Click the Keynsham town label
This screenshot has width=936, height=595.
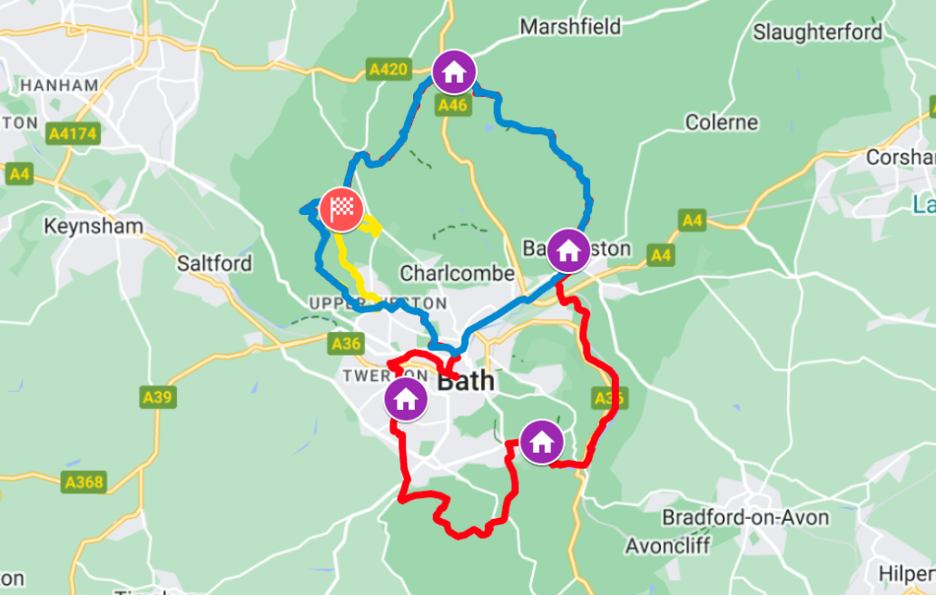pos(94,227)
